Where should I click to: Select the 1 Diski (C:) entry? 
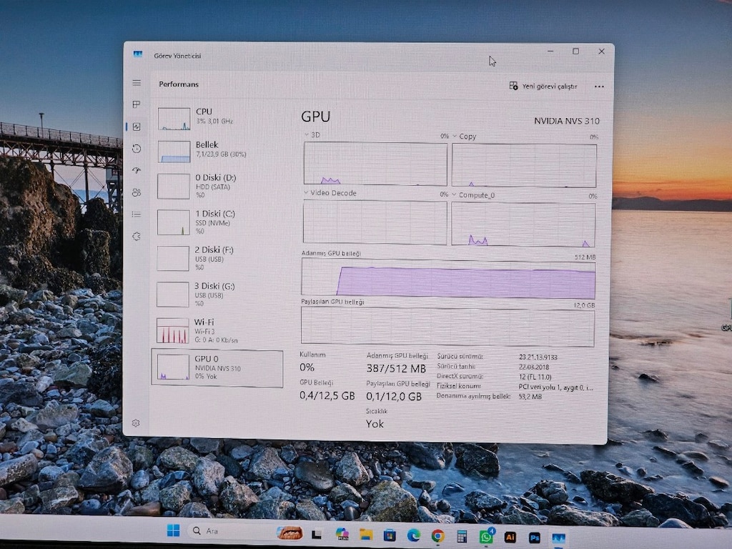point(217,222)
